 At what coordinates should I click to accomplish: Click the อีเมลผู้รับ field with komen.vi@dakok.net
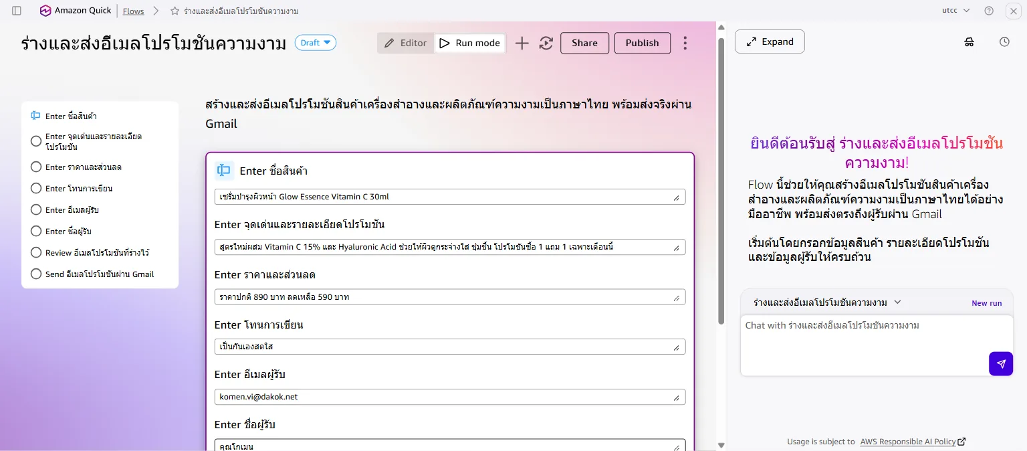[x=450, y=397]
